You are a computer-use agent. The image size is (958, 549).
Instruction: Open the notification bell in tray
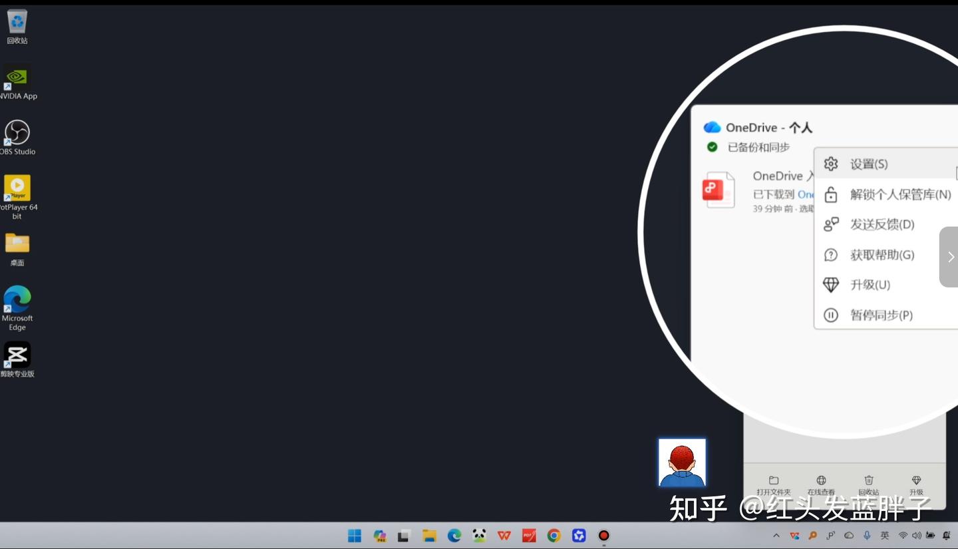tap(946, 536)
